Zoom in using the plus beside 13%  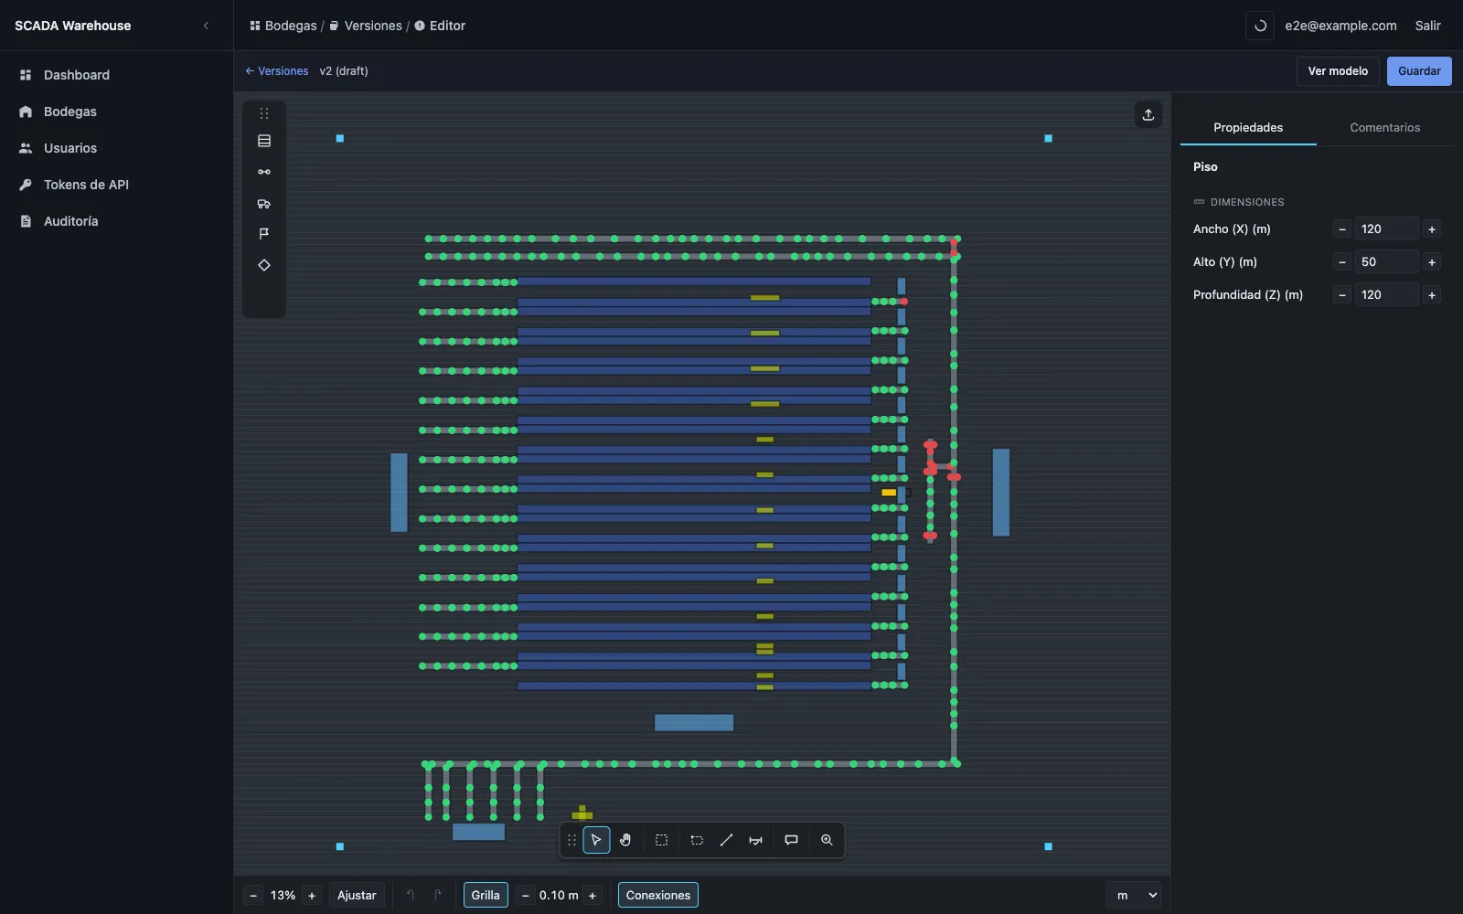click(x=312, y=896)
